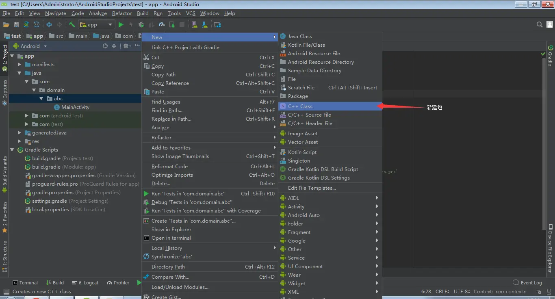Viewport: 555px width, 299px height.
Task: Open the Terminal tool window tab
Action: click(x=25, y=283)
